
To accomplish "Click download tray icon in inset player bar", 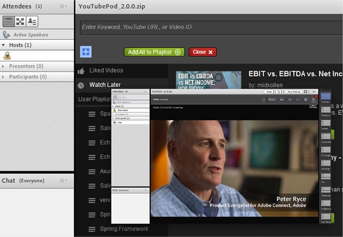I will coord(305,100).
